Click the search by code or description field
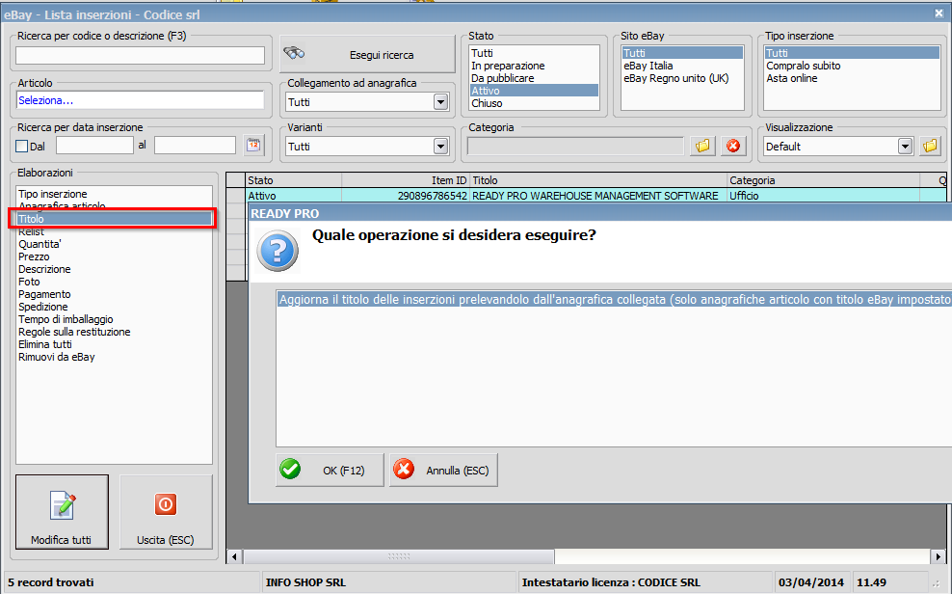Screen dimensions: 952x594 (141, 55)
